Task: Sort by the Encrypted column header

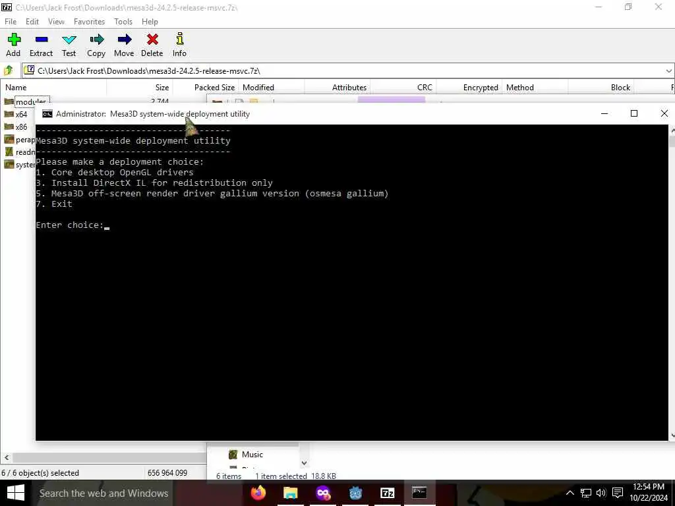Action: [469, 88]
